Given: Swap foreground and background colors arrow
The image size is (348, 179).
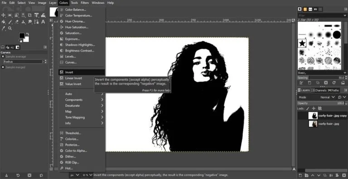Looking at the screenshot, I should click(27, 34).
